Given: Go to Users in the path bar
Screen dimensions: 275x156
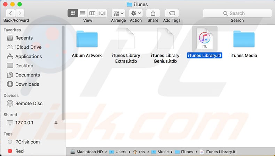Looking at the screenshot, I should [x=118, y=152].
